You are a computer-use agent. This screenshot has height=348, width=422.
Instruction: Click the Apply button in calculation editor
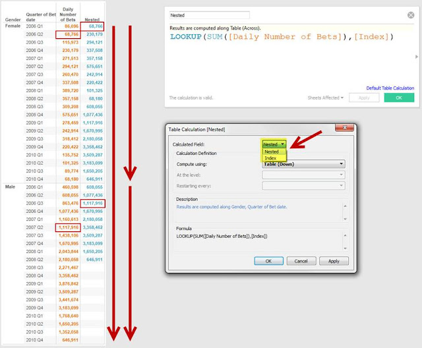click(364, 98)
